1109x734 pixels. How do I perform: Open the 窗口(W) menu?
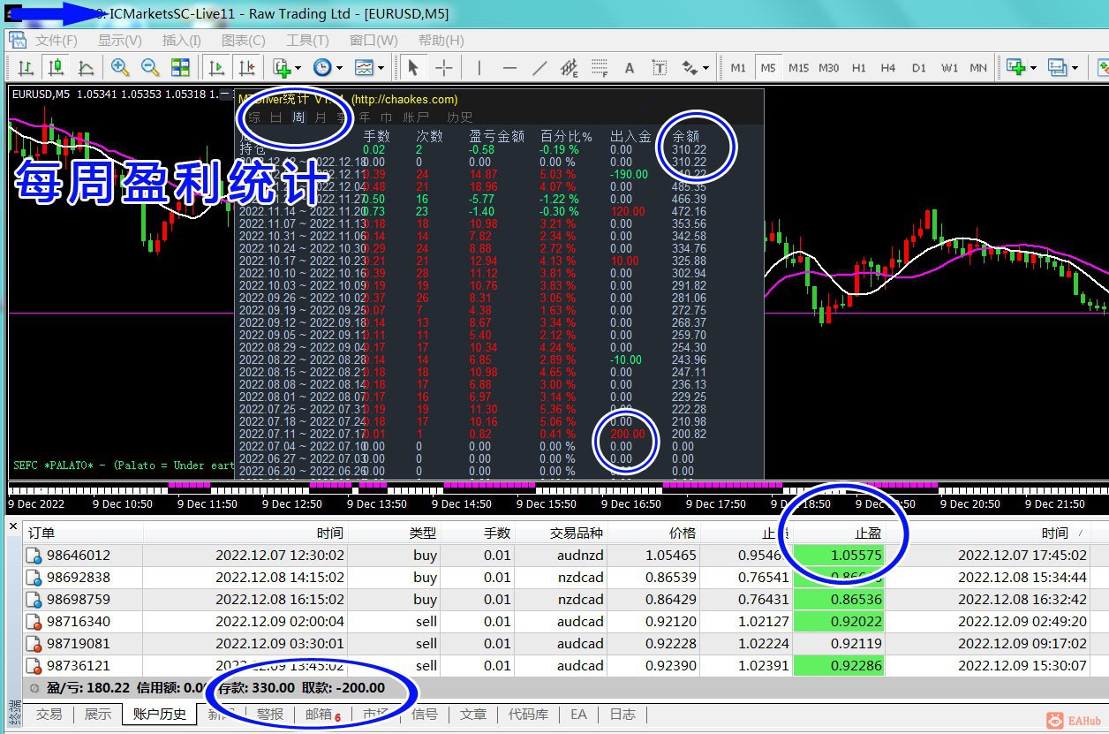(x=373, y=41)
